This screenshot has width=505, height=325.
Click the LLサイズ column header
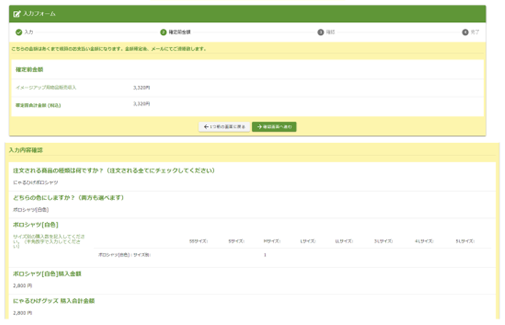344,241
